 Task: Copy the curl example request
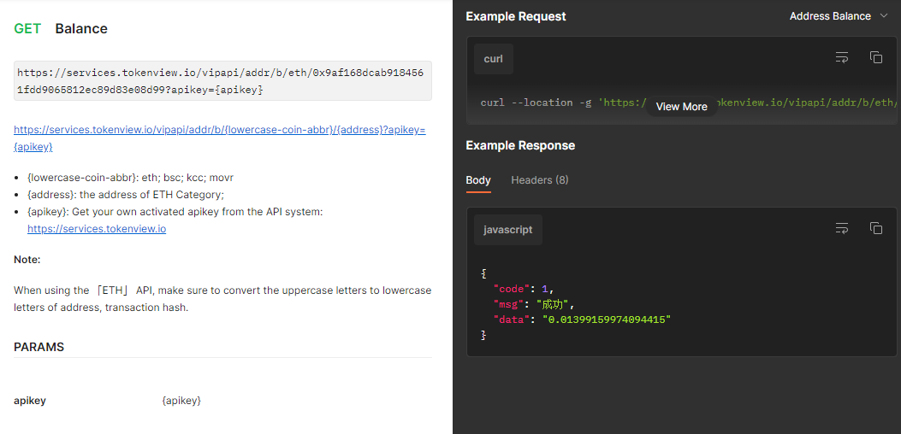[x=876, y=58]
